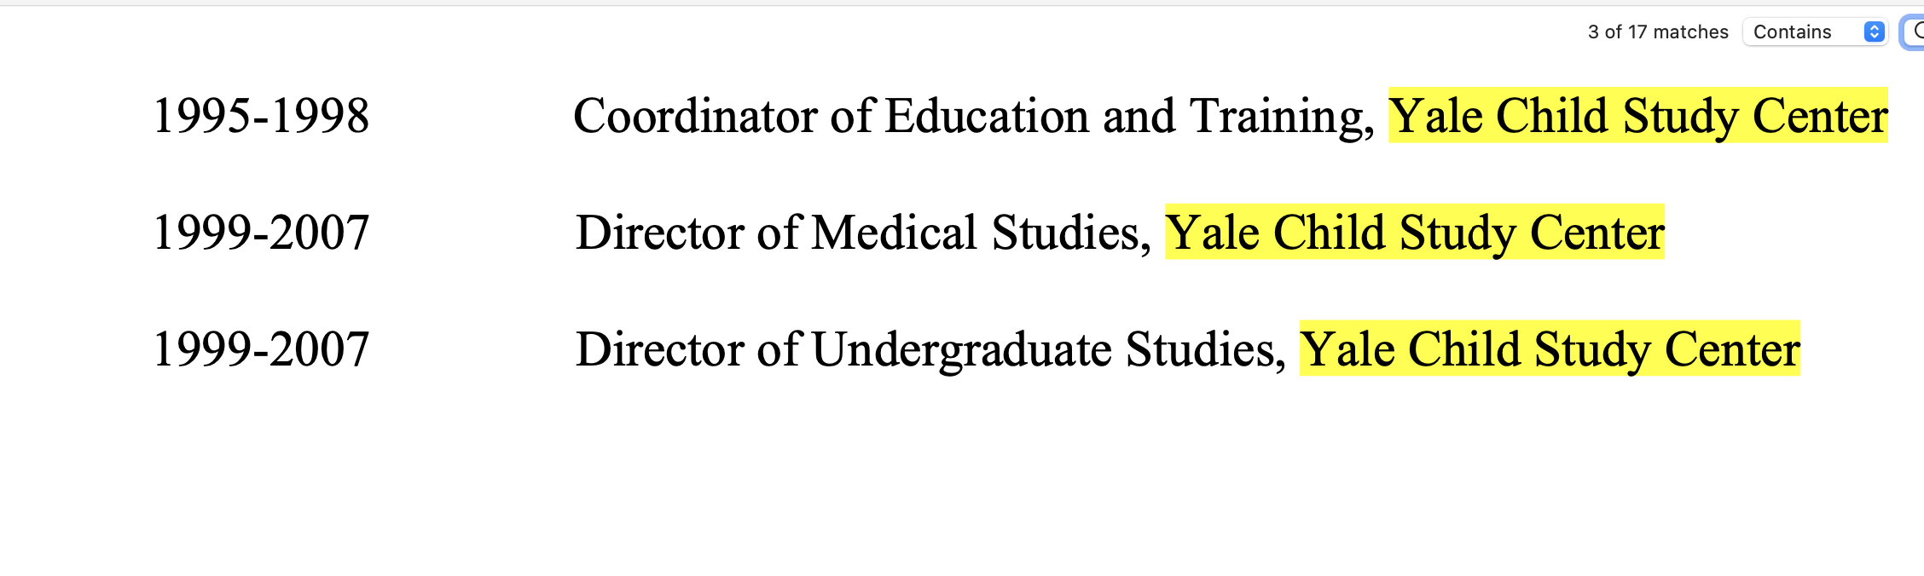Click the 1999-2007 date beside Undergraduate Studies
Image resolution: width=1924 pixels, height=576 pixels.
(261, 349)
